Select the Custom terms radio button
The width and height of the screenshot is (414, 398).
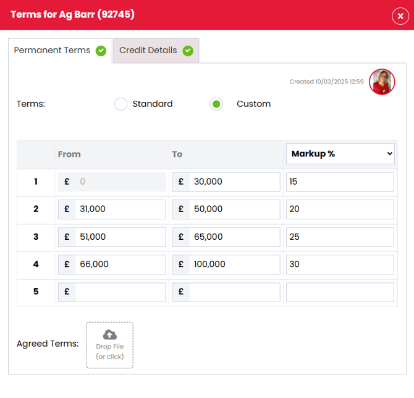point(216,104)
